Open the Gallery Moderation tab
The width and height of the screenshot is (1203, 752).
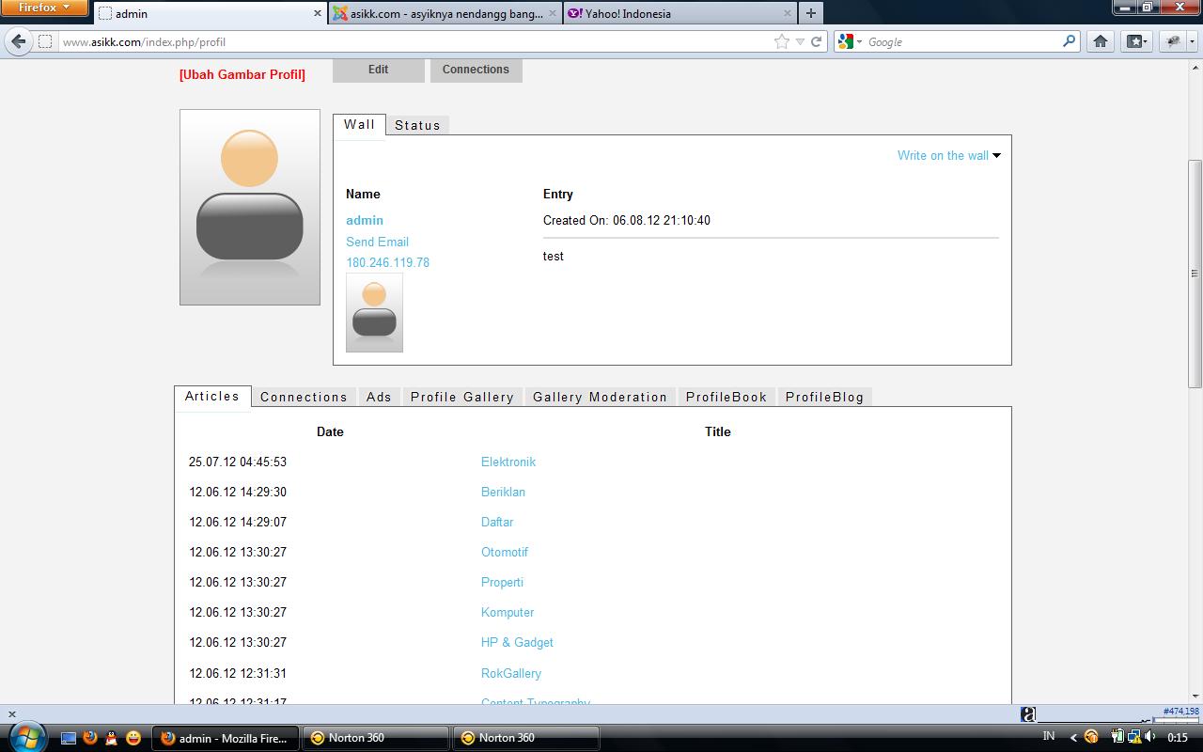pos(600,397)
